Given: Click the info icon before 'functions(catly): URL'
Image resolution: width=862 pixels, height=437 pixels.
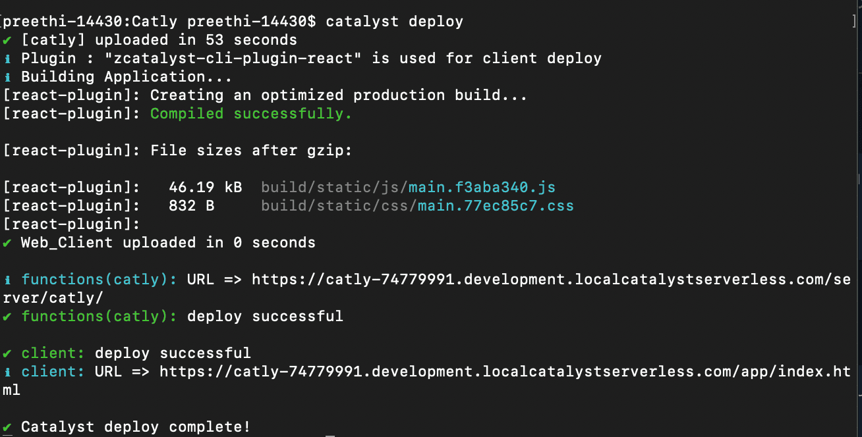Looking at the screenshot, I should 7,280.
